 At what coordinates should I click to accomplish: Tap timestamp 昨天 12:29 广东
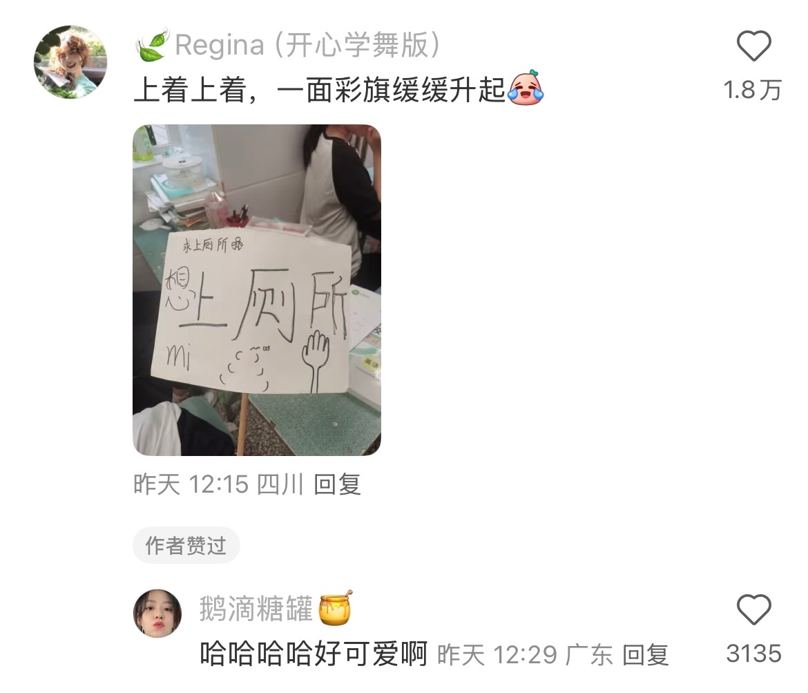pyautogui.click(x=525, y=656)
